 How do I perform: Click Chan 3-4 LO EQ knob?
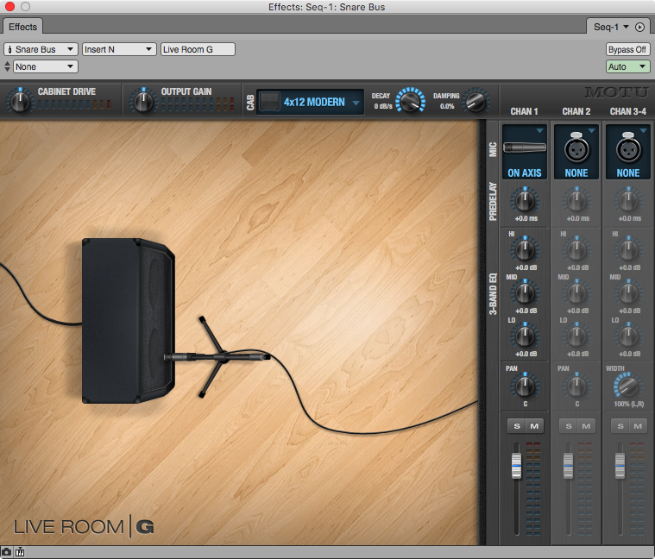pyautogui.click(x=628, y=336)
